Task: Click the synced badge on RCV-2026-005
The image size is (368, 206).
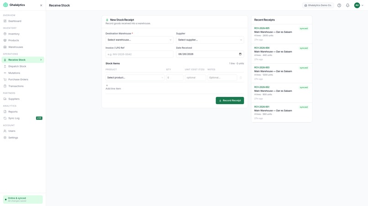Action: point(304,29)
